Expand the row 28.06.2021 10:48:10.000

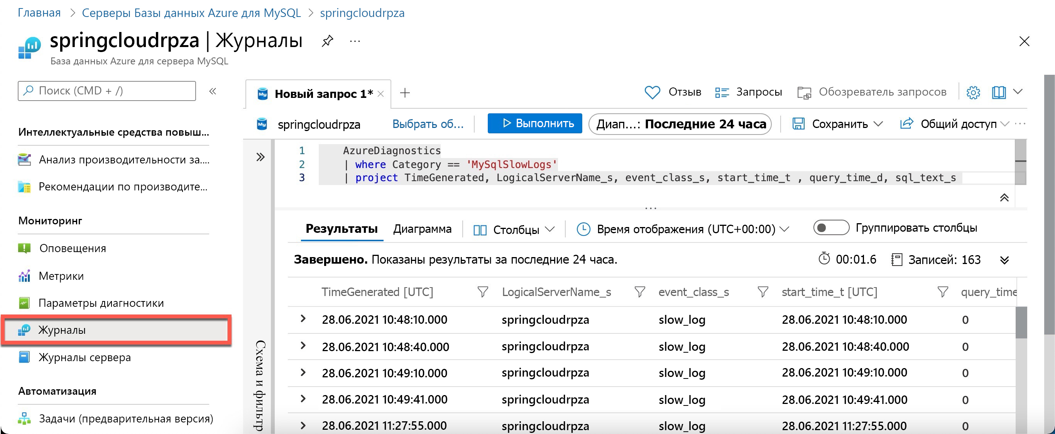click(303, 319)
